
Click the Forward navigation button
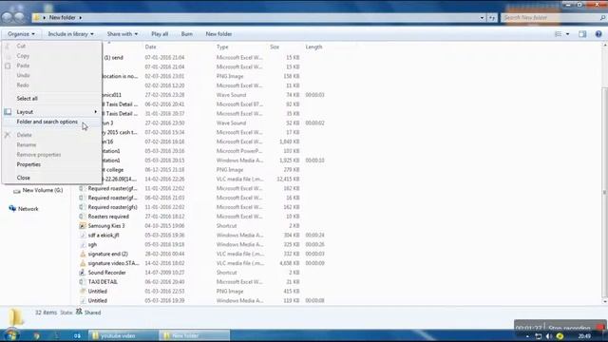(19, 17)
